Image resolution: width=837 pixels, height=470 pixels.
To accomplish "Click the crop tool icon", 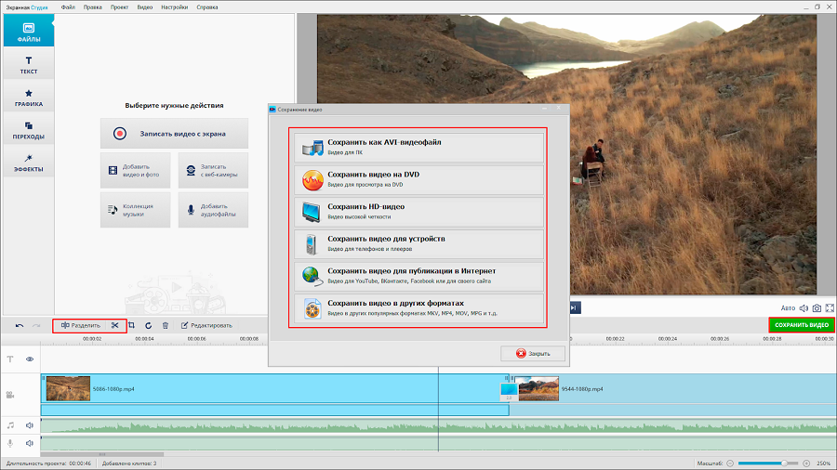I will pos(132,325).
